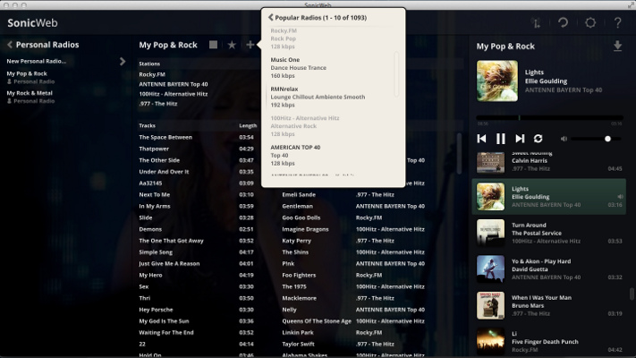
Task: Skip to the next track
Action: [x=520, y=139]
